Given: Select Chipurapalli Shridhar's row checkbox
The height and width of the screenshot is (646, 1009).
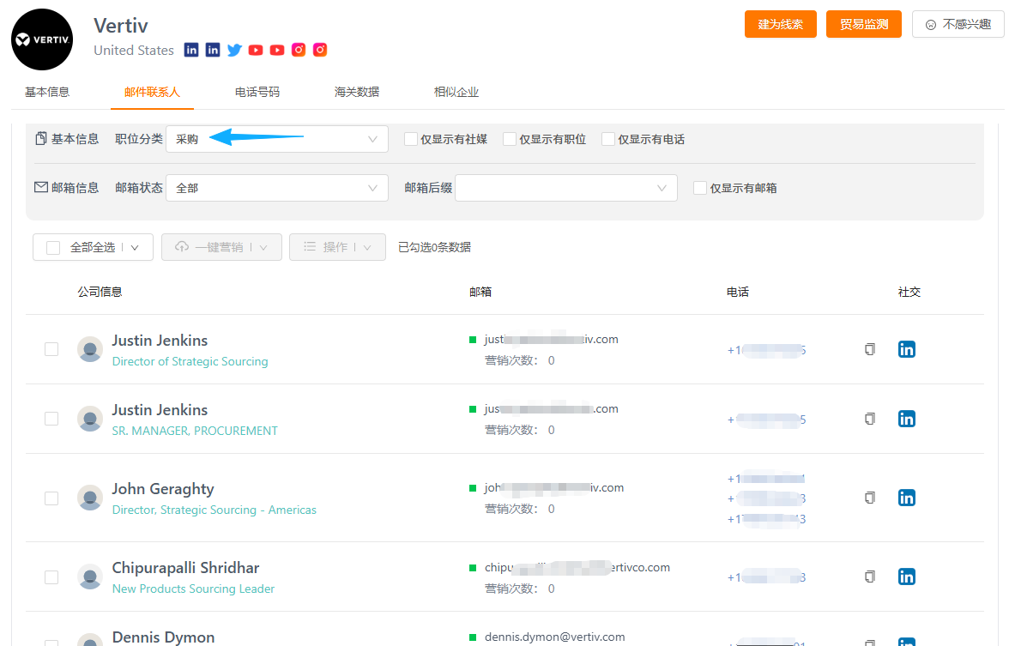Looking at the screenshot, I should (51, 577).
